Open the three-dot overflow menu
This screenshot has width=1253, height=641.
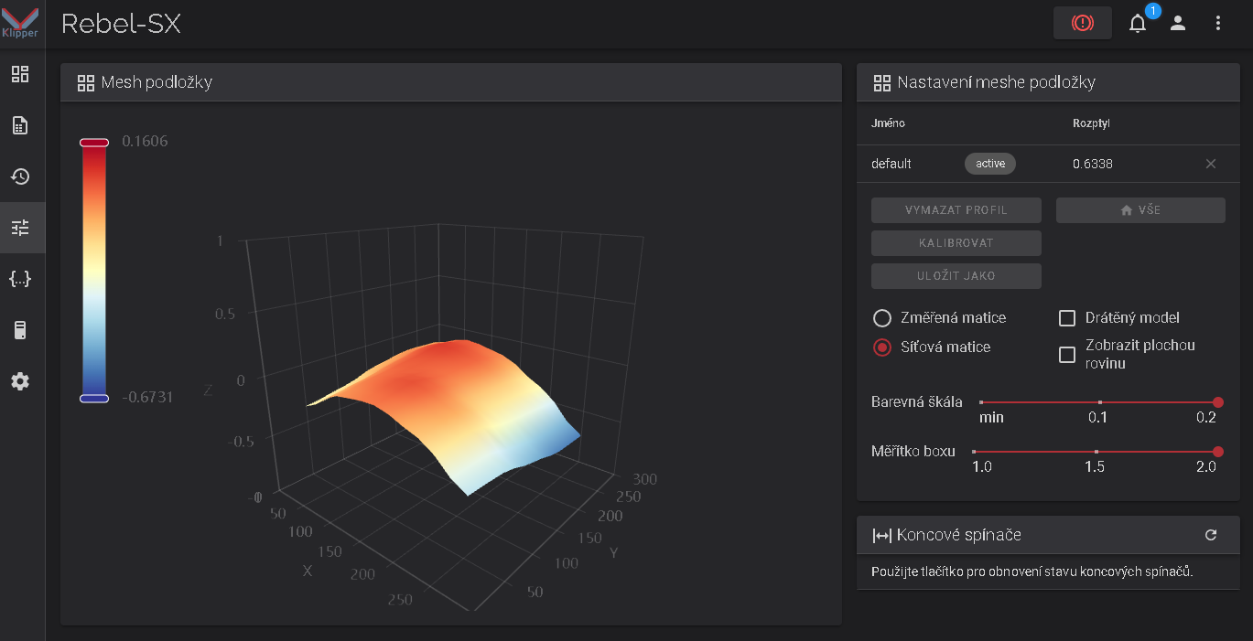coord(1218,24)
